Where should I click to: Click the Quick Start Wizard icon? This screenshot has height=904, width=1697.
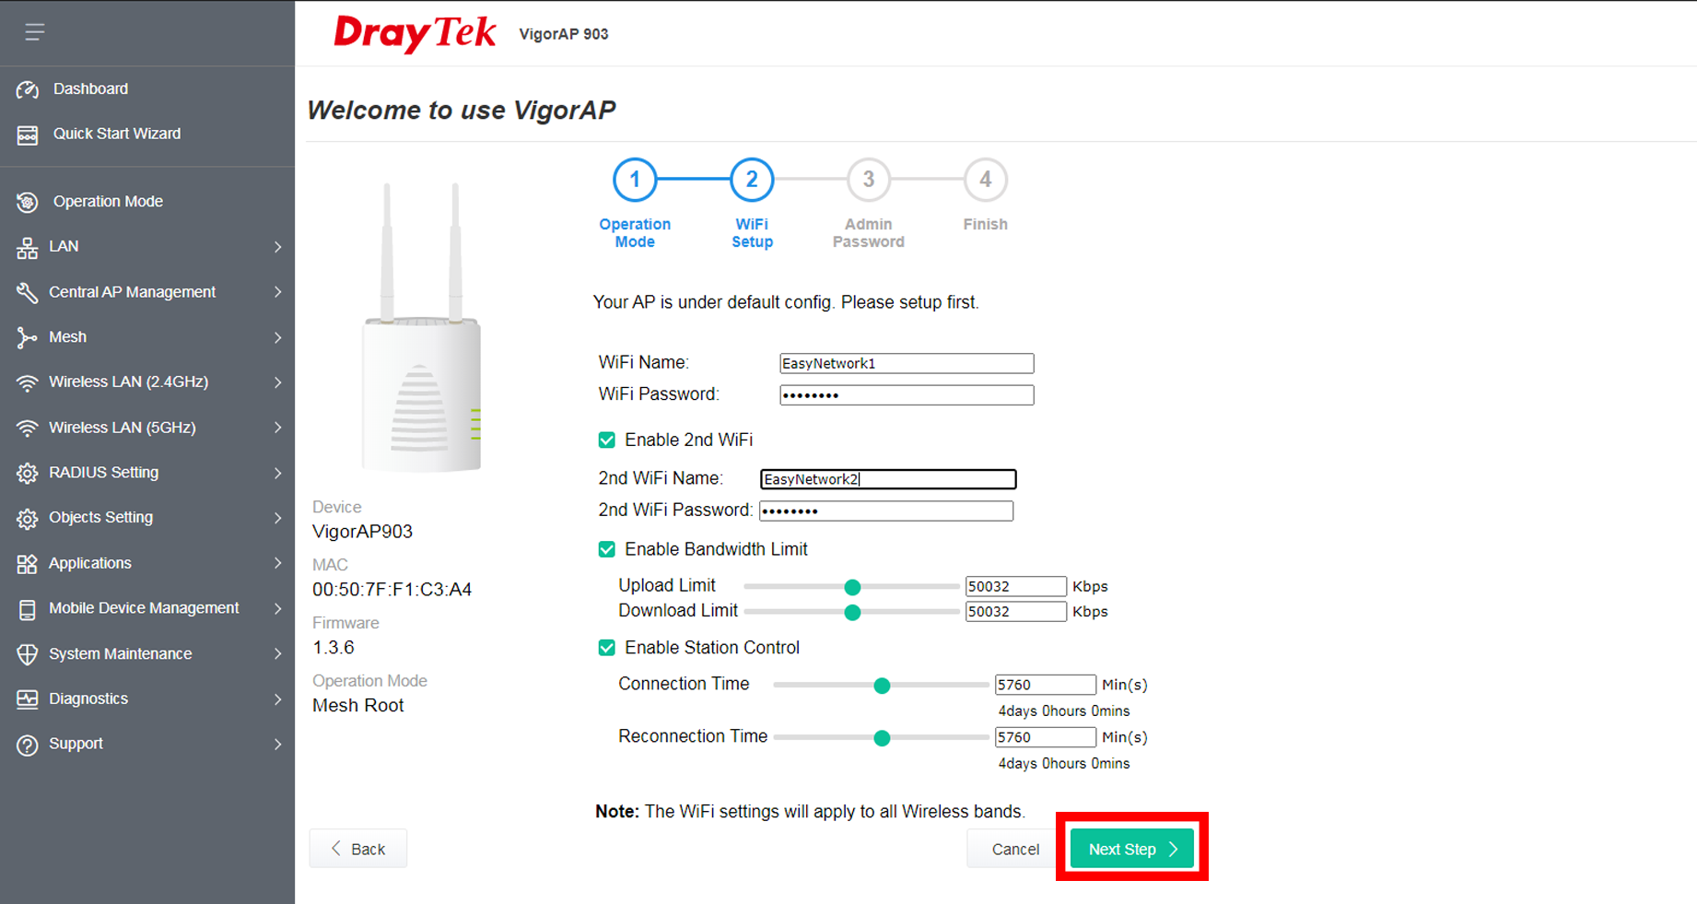[x=28, y=135]
